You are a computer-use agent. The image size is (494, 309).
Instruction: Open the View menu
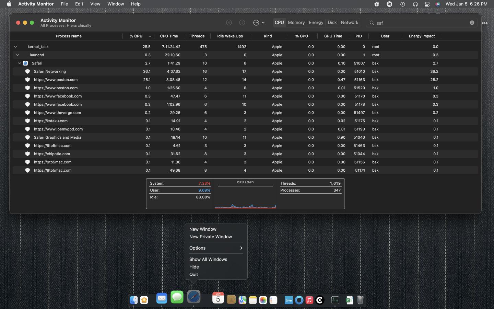click(95, 4)
